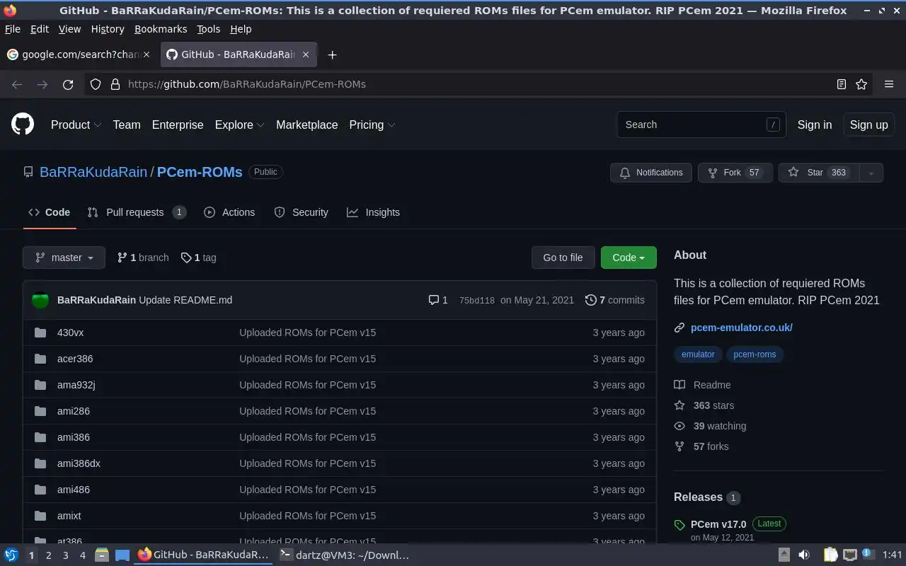Toggle reader view icon in address bar
The image size is (906, 566).
coord(842,84)
